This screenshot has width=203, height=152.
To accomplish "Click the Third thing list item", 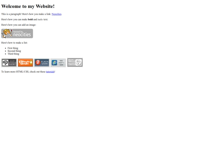I will point(13,54).
